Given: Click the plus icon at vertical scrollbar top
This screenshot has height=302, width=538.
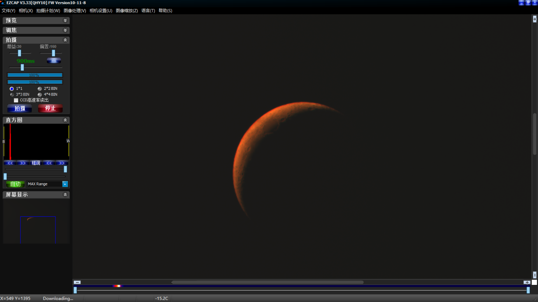Looking at the screenshot, I should click(535, 19).
